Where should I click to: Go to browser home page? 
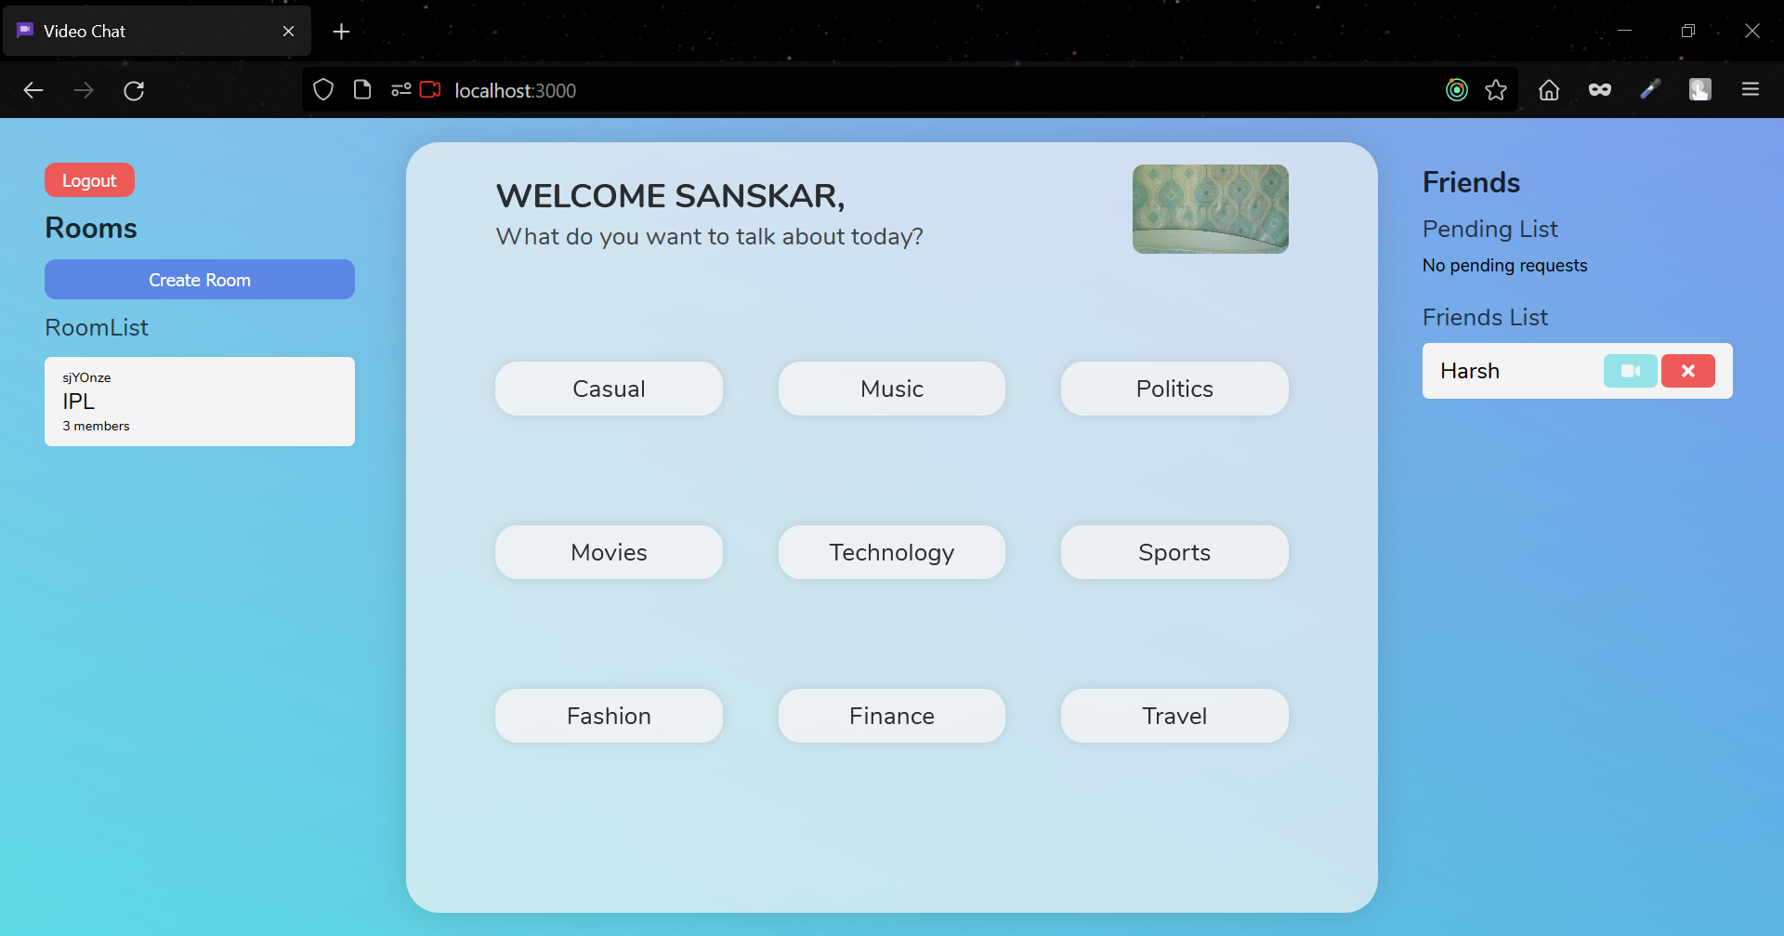(1549, 90)
